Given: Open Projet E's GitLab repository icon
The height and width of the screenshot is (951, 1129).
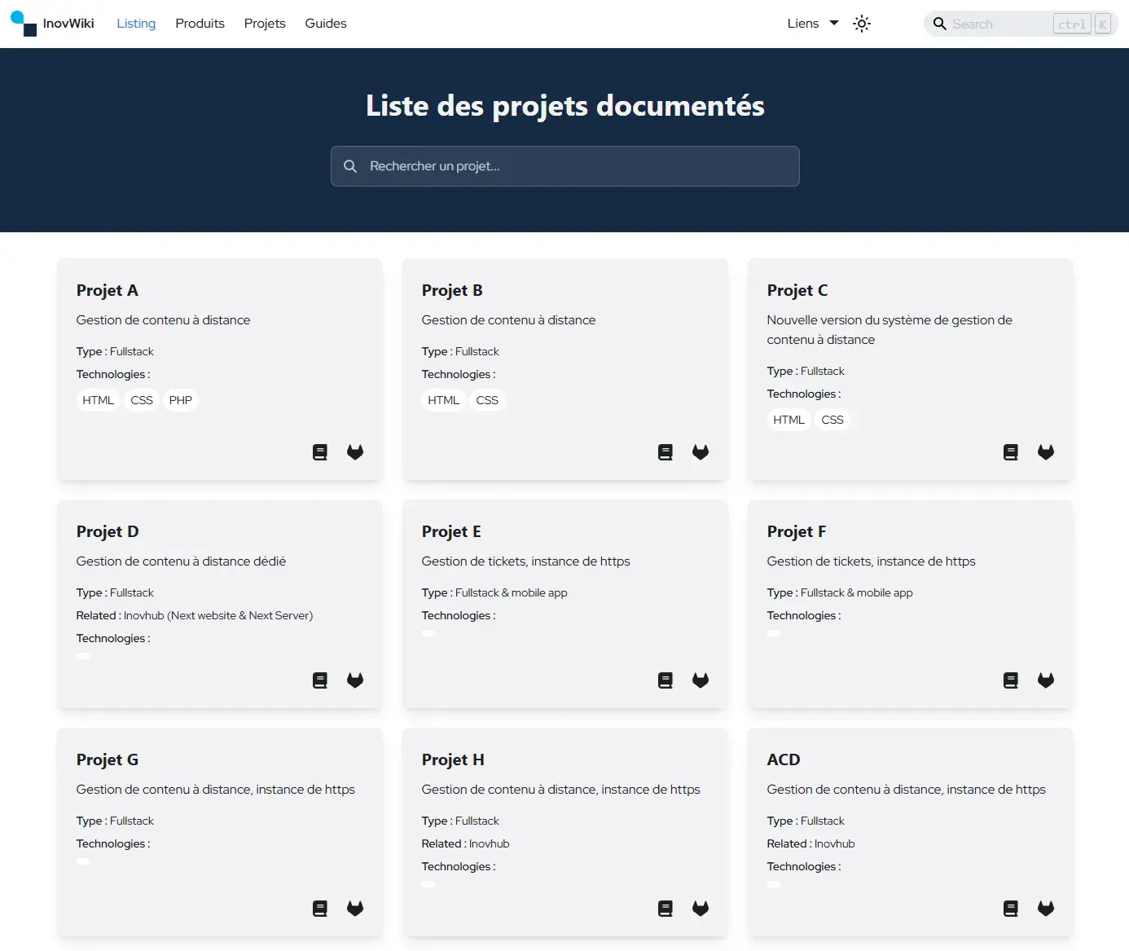Looking at the screenshot, I should [701, 680].
